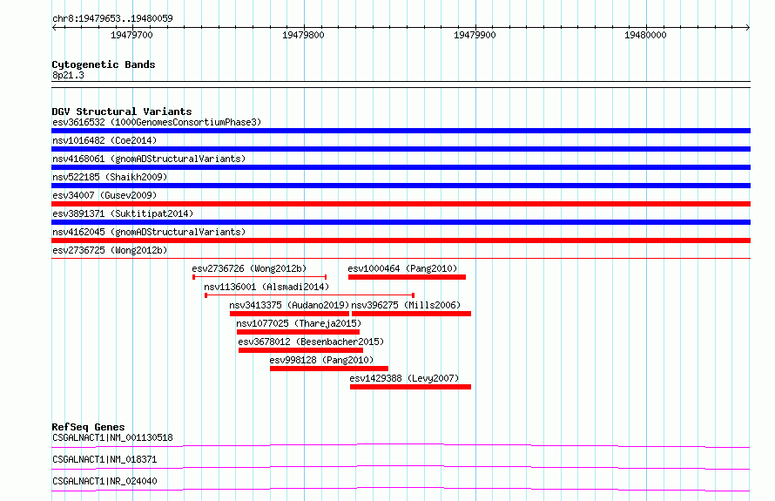The image size is (775, 501).
Task: Select the red bar under esv998128
Action: pos(329,369)
